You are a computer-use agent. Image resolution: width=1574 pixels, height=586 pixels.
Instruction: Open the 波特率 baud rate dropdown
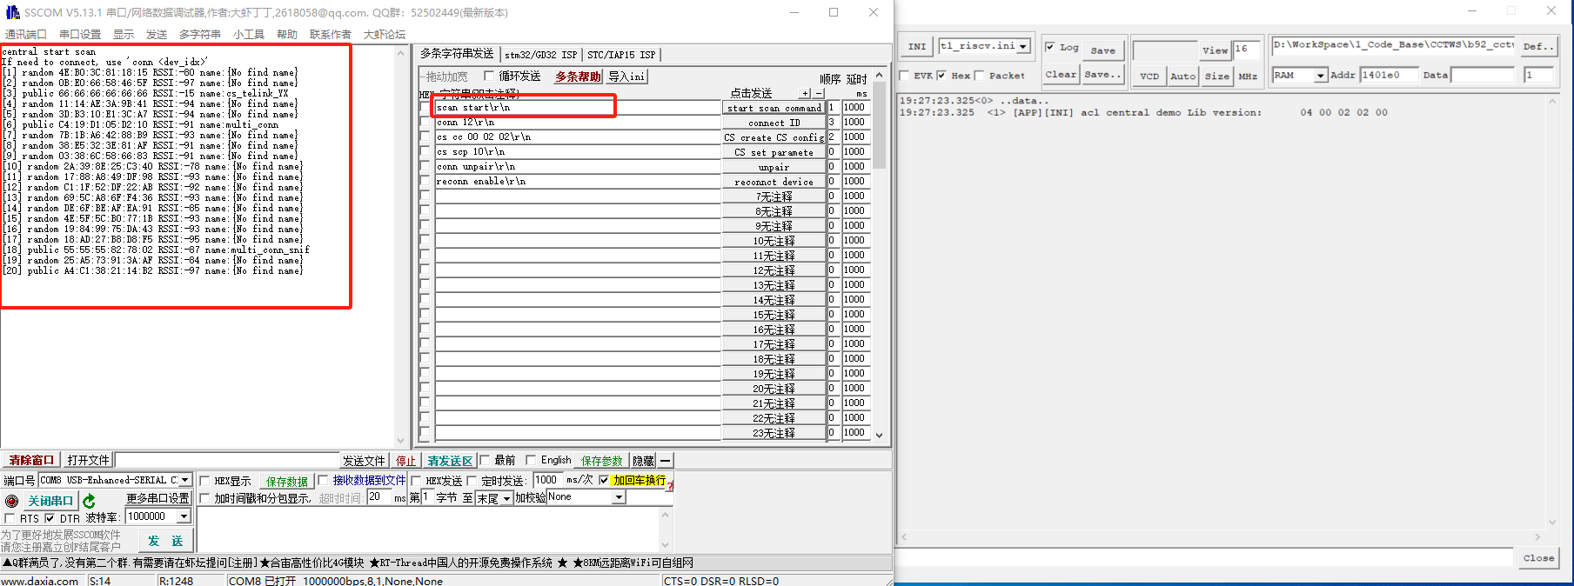pyautogui.click(x=184, y=516)
